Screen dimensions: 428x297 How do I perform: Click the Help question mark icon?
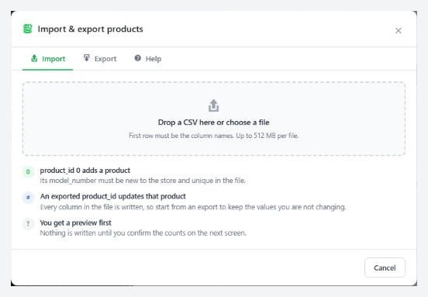138,58
